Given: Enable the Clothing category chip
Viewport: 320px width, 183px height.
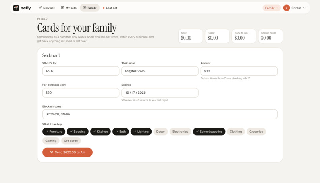Looking at the screenshot, I should (x=236, y=132).
